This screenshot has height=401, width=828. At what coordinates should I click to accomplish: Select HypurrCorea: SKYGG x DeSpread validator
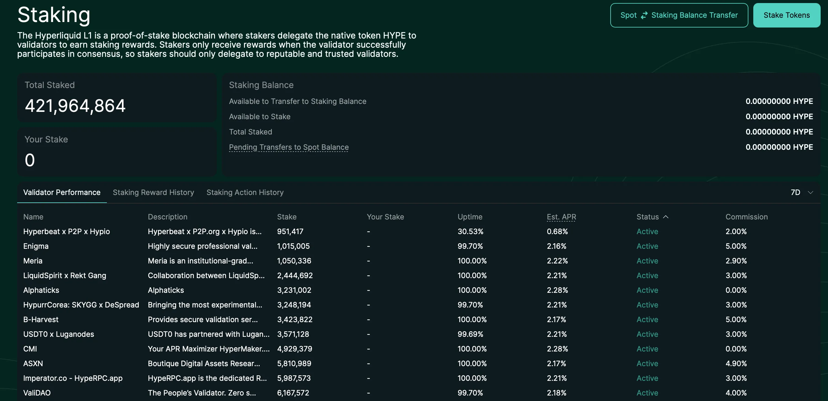coord(81,305)
